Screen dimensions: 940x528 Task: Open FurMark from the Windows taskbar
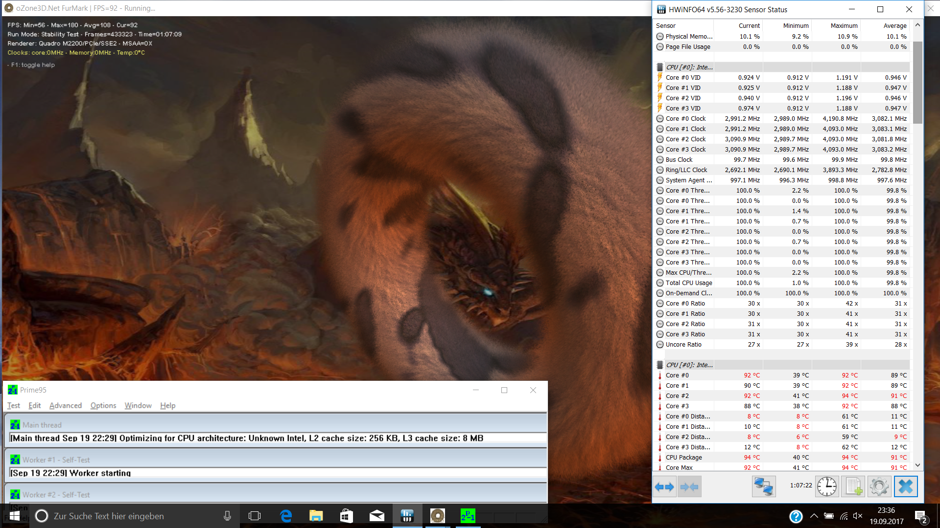click(x=437, y=516)
